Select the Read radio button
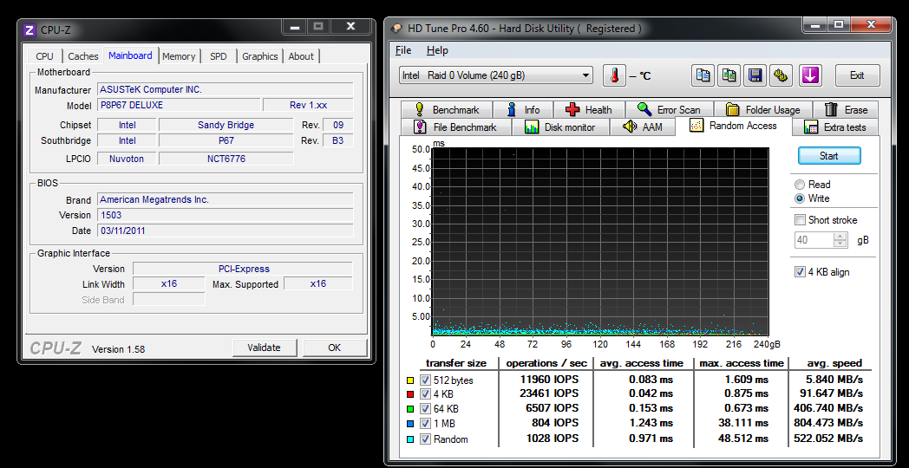 click(x=800, y=185)
